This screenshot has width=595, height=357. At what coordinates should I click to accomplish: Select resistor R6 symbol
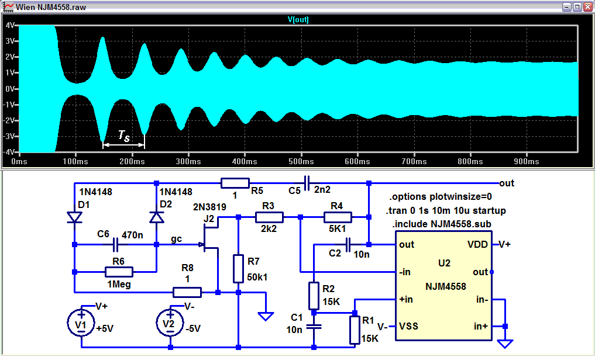pos(119,272)
